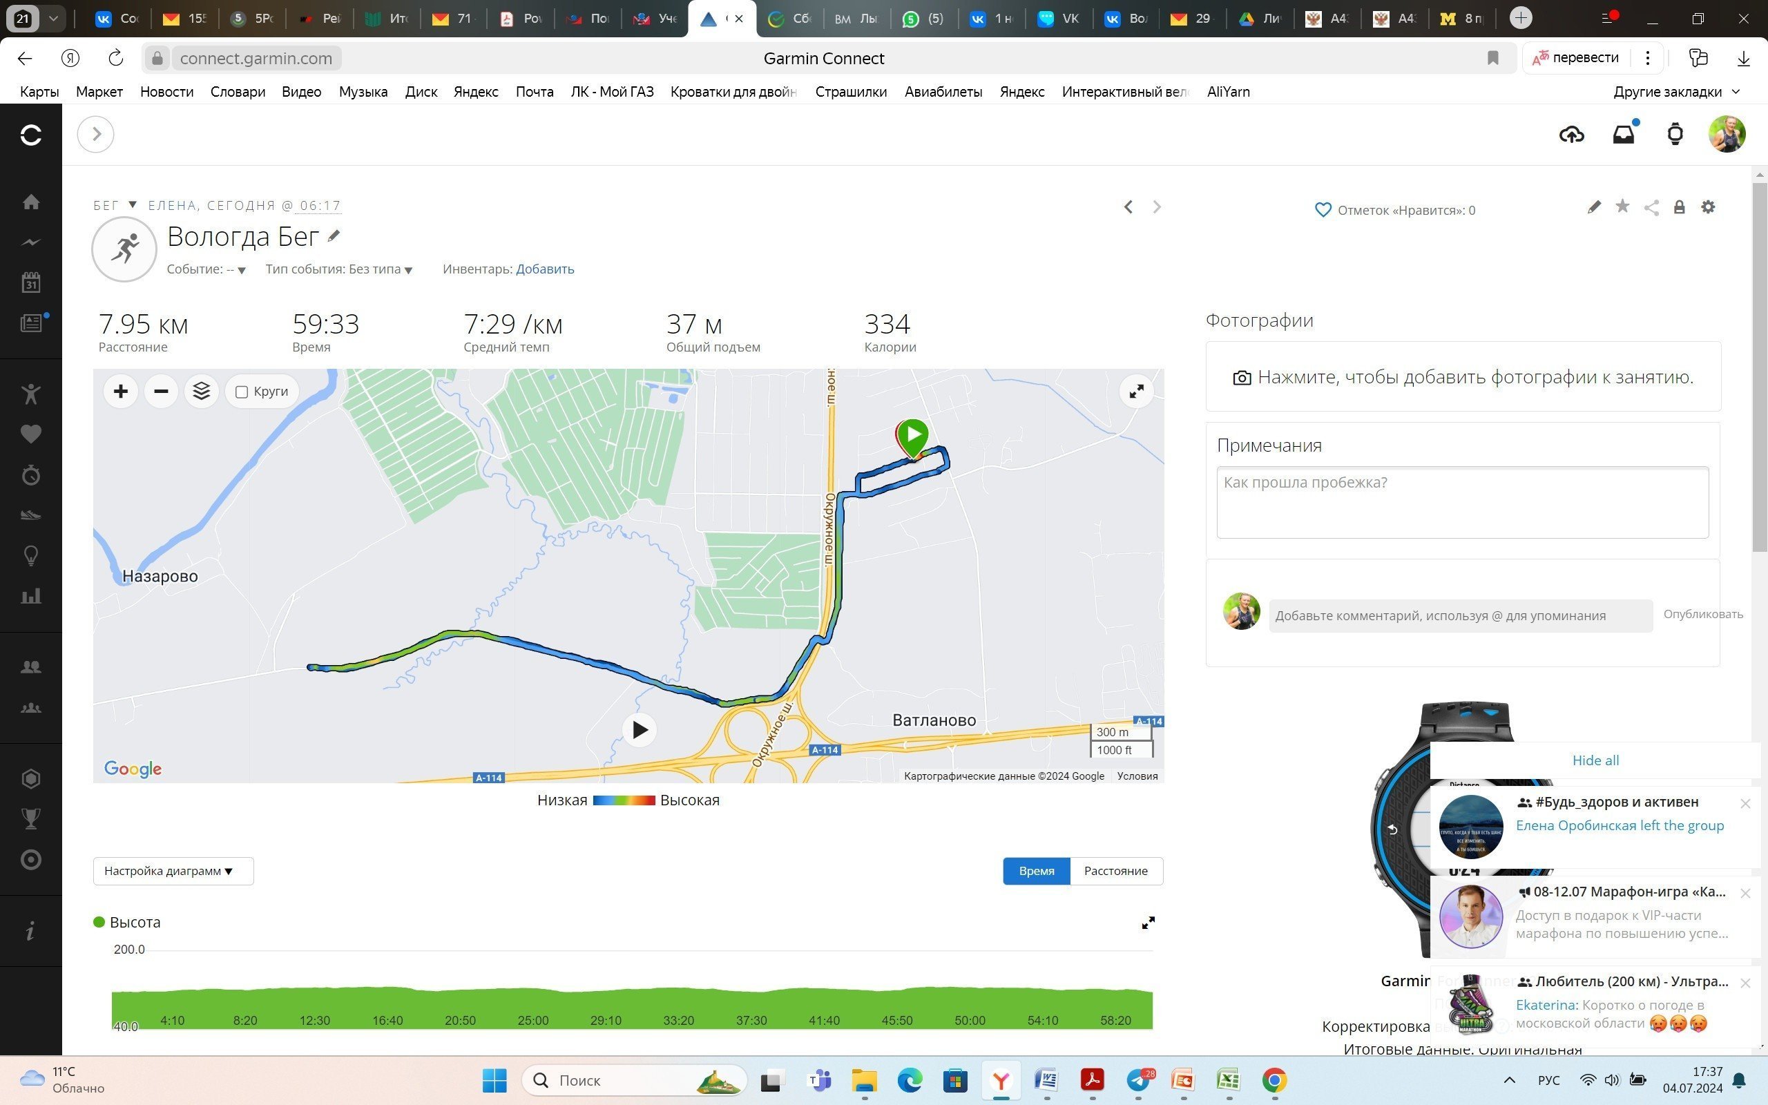The height and width of the screenshot is (1105, 1768).
Task: Open the insights lightbulb icon in the sidebar
Action: pos(30,556)
